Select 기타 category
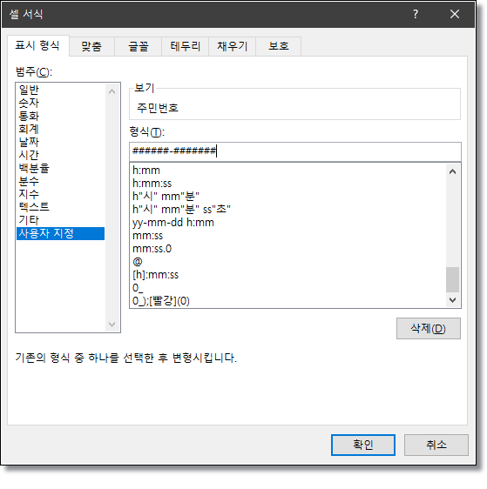This screenshot has width=487, height=489. coord(61,220)
